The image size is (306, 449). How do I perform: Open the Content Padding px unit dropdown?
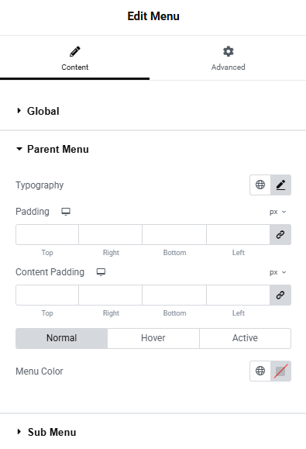tap(277, 272)
